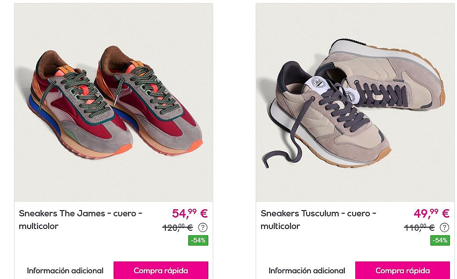Click the help icon beside the 120,00 € price

tap(203, 227)
